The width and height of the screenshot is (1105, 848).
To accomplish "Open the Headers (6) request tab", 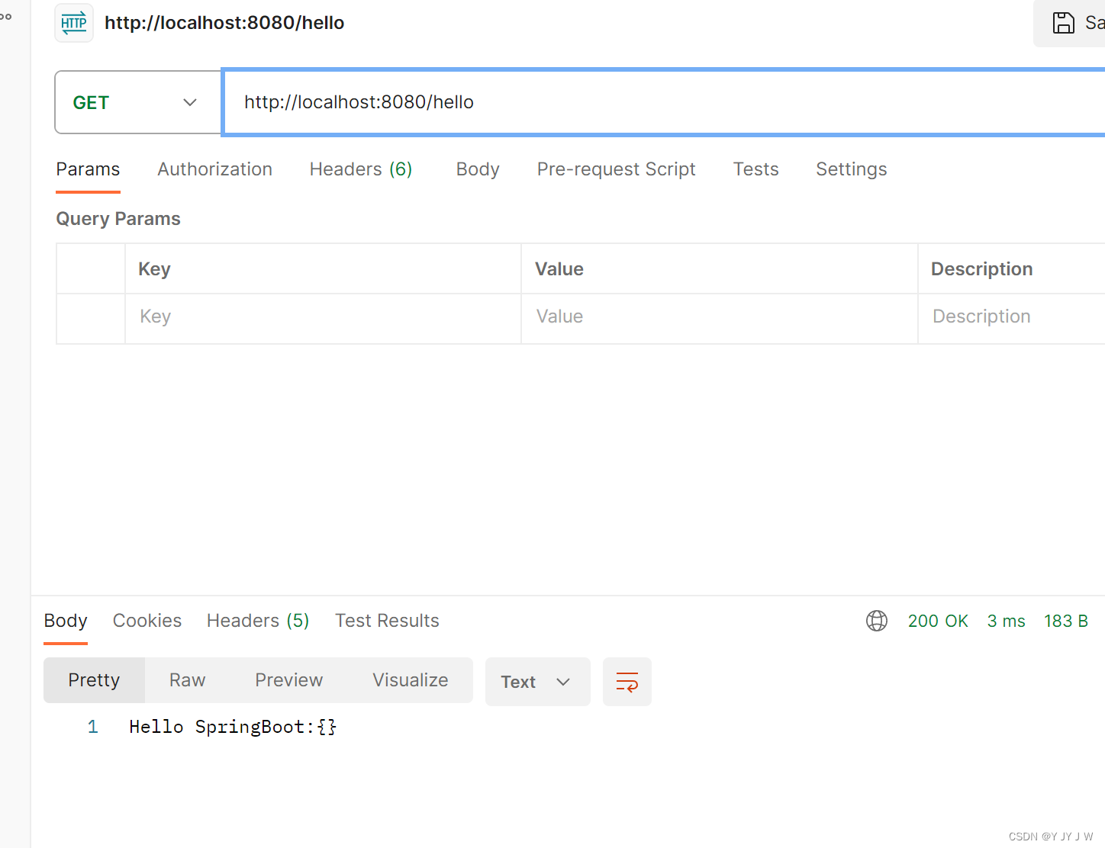I will pyautogui.click(x=361, y=169).
